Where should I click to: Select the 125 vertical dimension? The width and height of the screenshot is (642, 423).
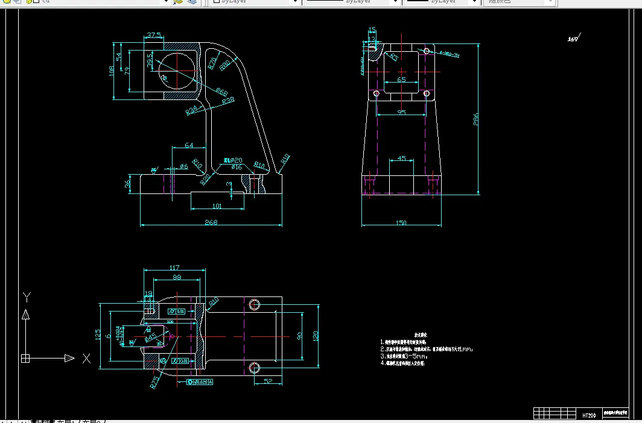[x=98, y=334]
